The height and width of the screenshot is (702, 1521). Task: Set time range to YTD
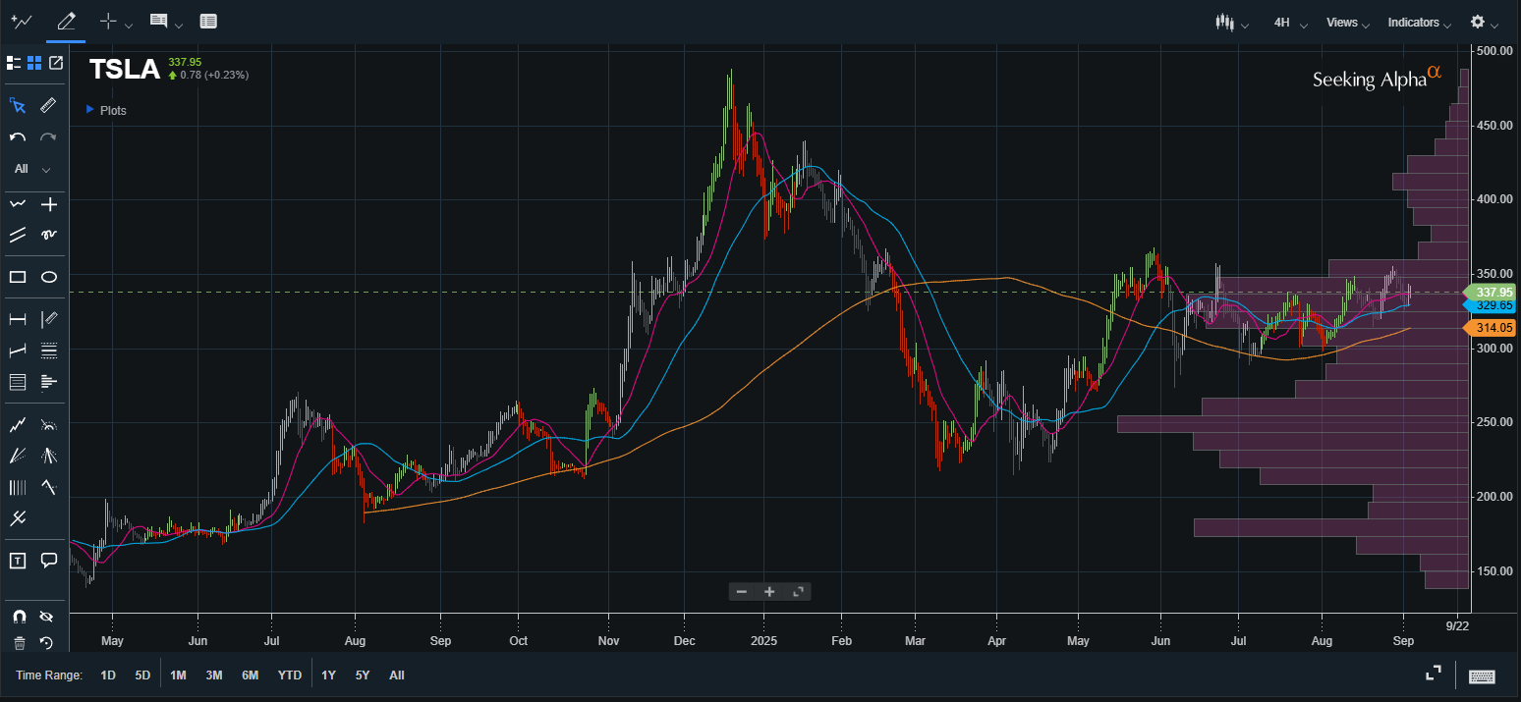click(x=290, y=675)
